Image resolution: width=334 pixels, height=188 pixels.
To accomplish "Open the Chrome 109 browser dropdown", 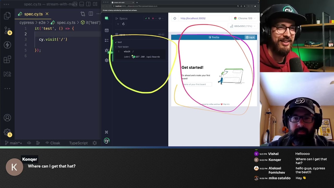I will (244, 18).
